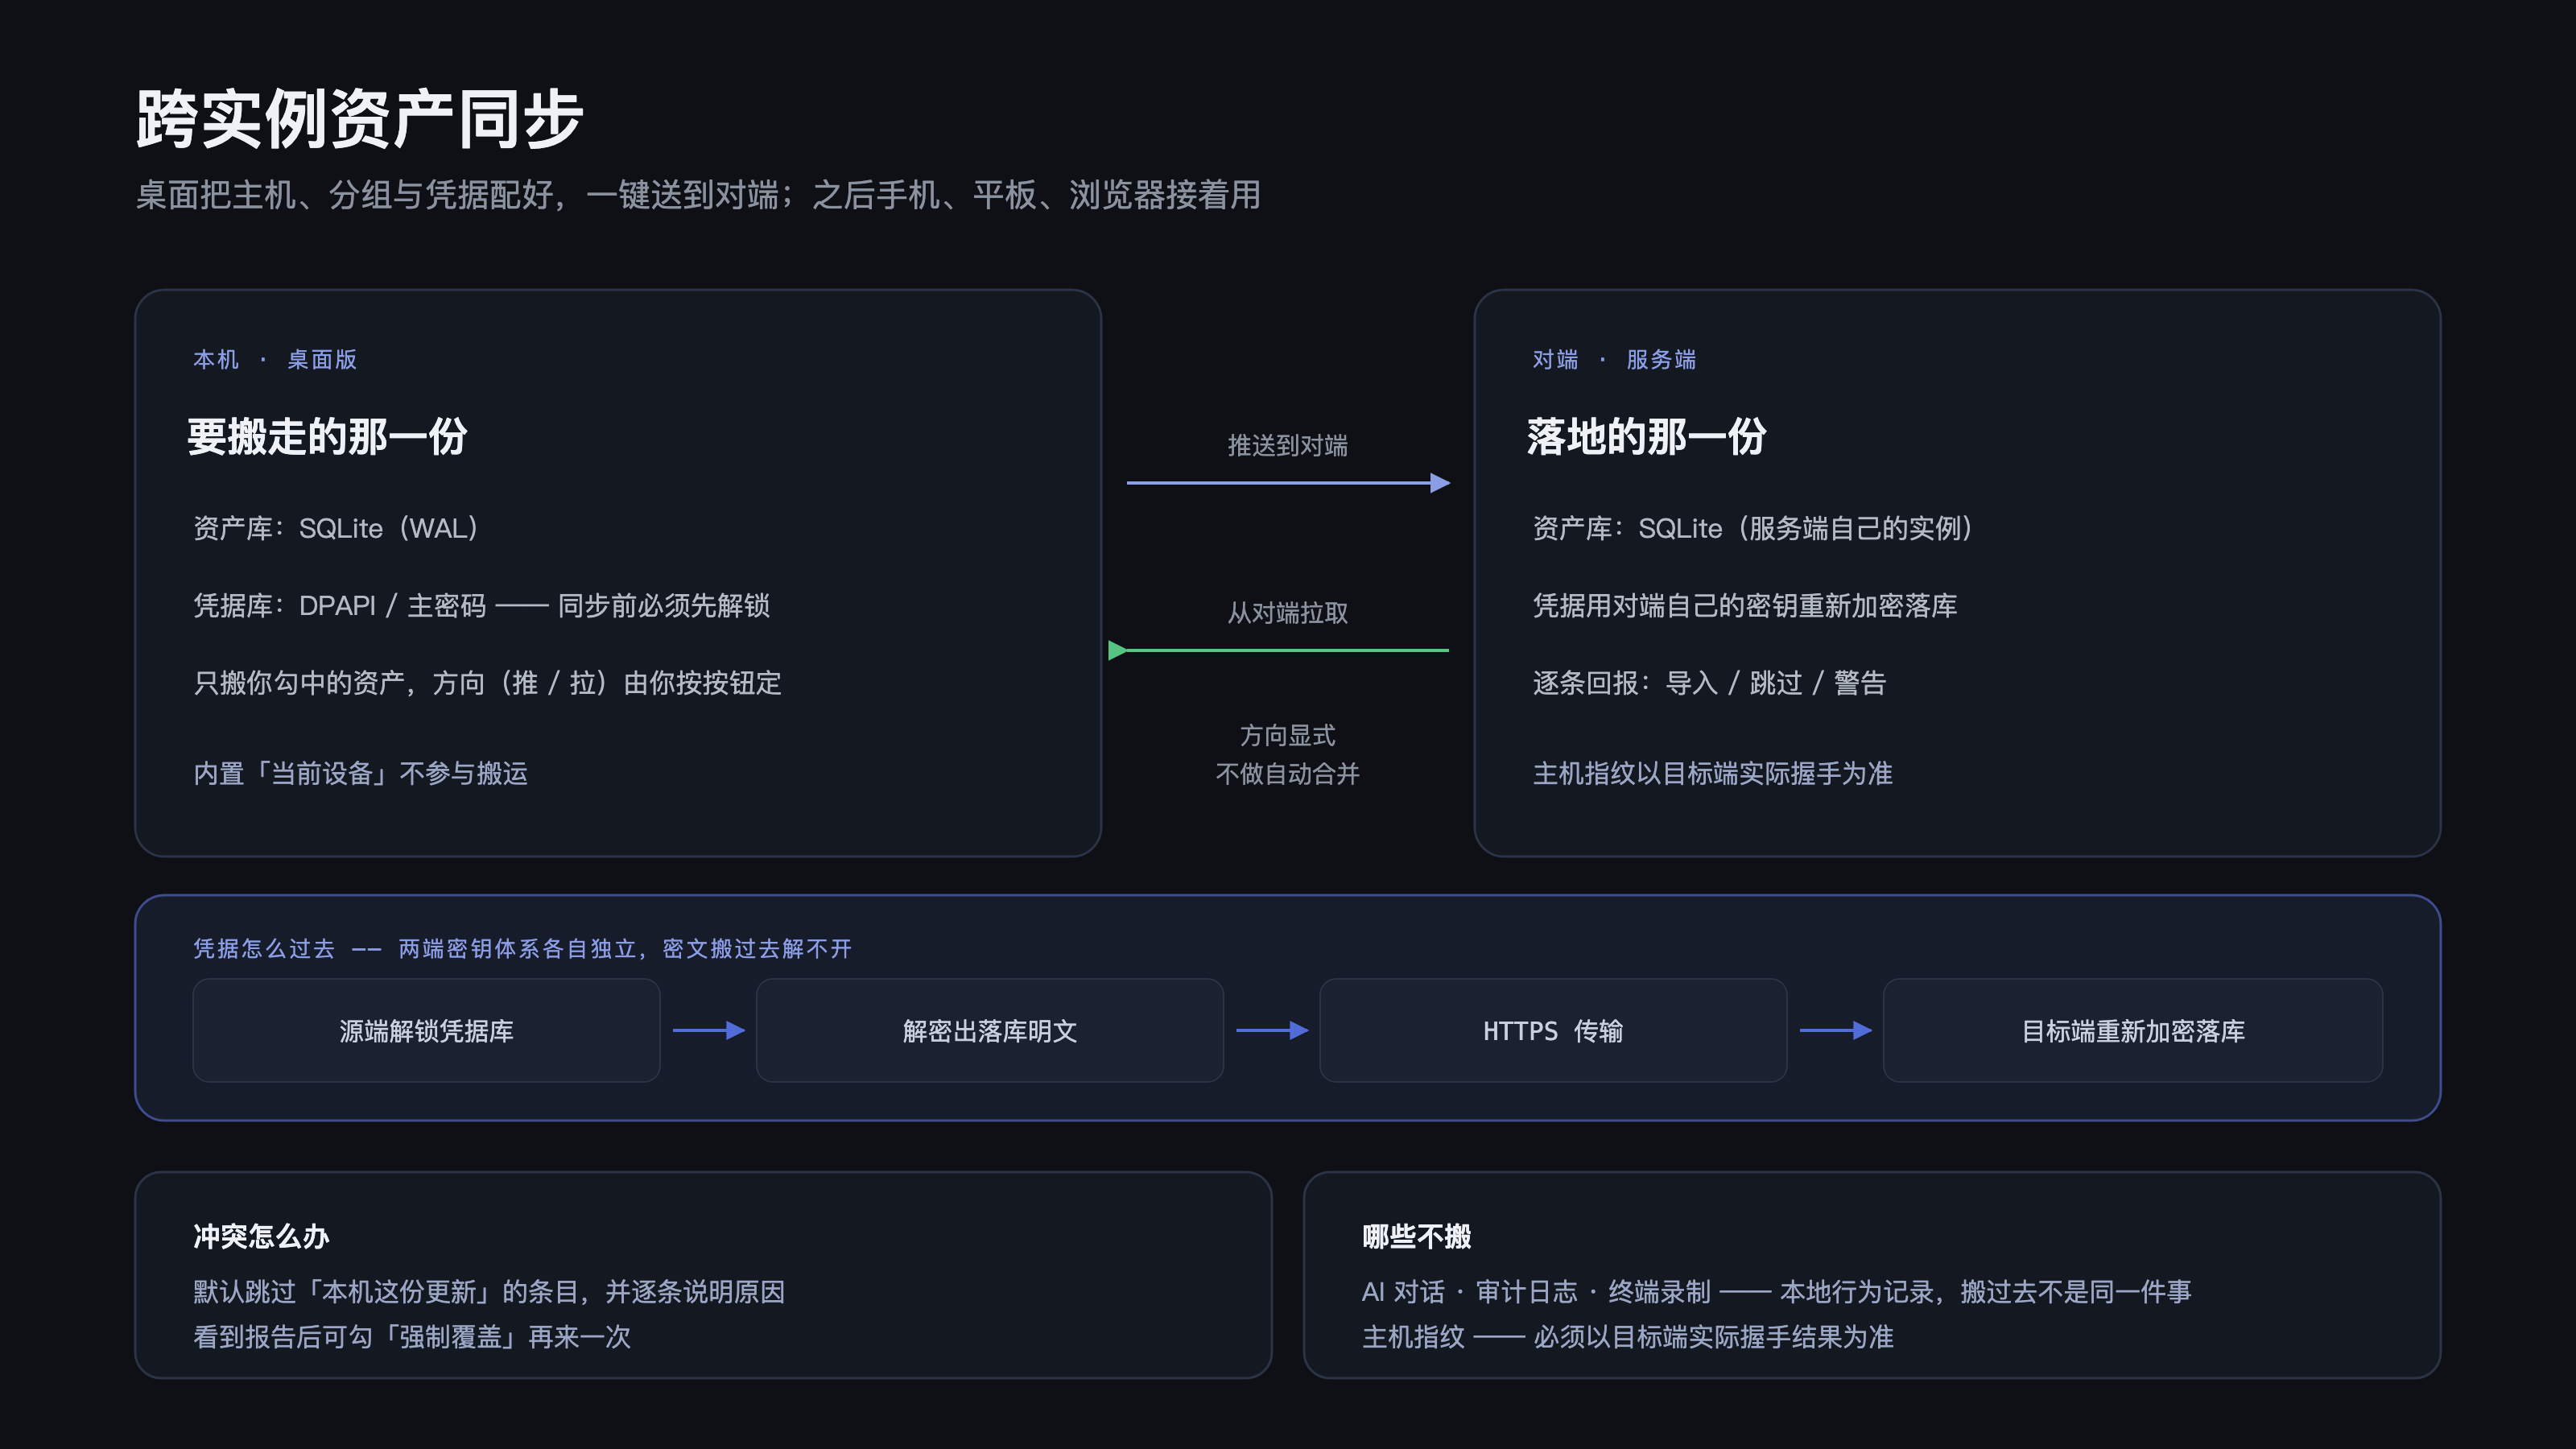Click the label 从对端拉取
This screenshot has width=2576, height=1449.
pos(1288,613)
